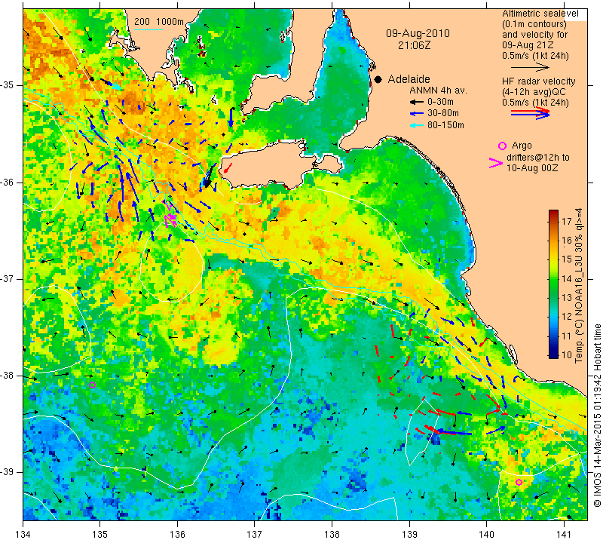The width and height of the screenshot is (603, 543).
Task: Click the longitude label 141
Action: (564, 534)
